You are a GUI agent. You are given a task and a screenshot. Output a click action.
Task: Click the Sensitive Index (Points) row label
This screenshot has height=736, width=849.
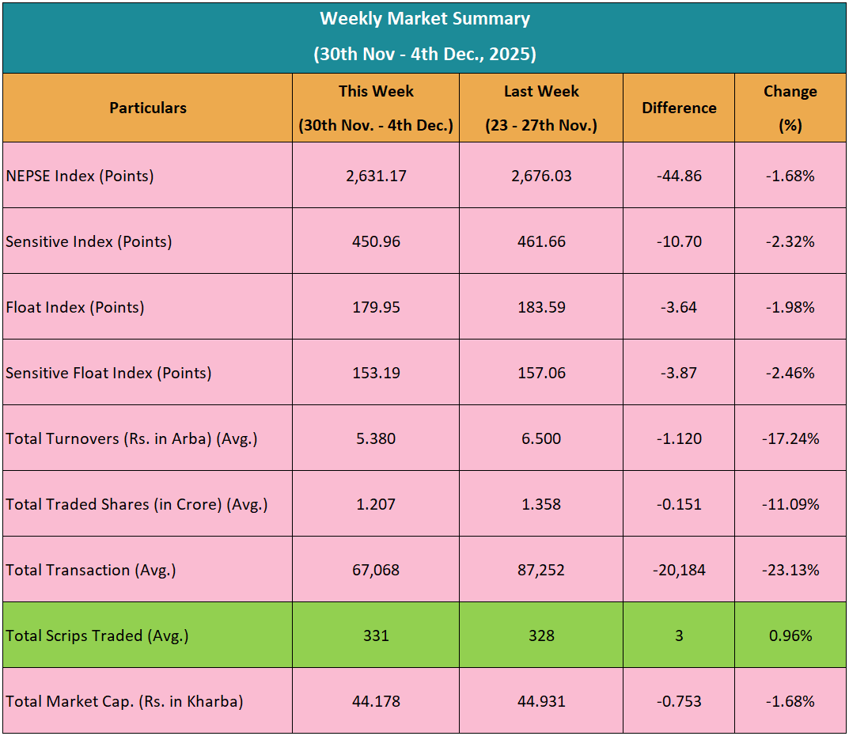coord(89,241)
